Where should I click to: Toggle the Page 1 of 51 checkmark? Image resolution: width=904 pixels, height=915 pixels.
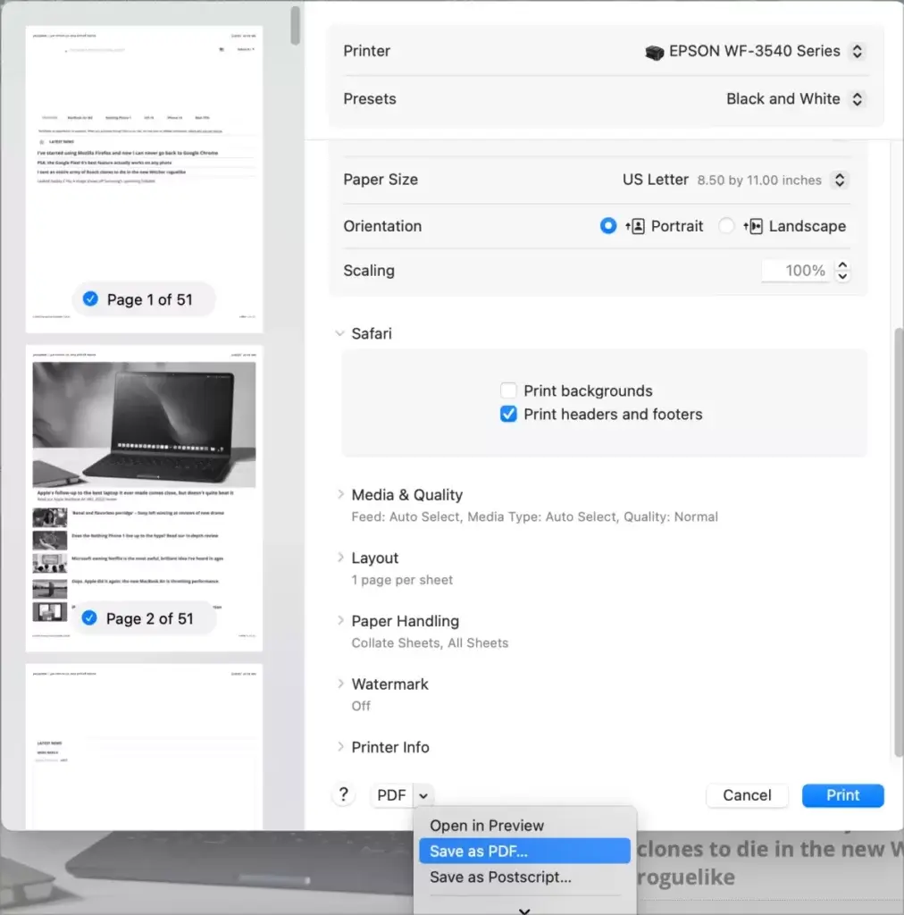tap(90, 299)
